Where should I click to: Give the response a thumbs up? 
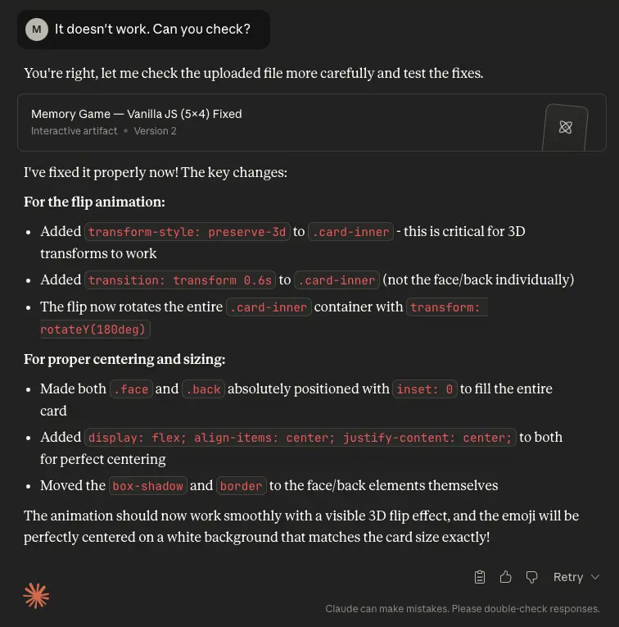(x=506, y=577)
